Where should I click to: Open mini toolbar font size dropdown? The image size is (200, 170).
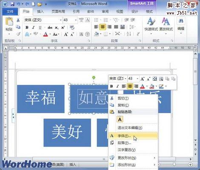coord(137,79)
